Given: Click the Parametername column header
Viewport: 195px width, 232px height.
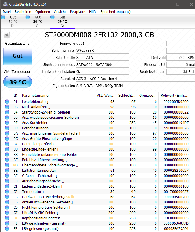Looking at the screenshot, I should tap(57, 96).
